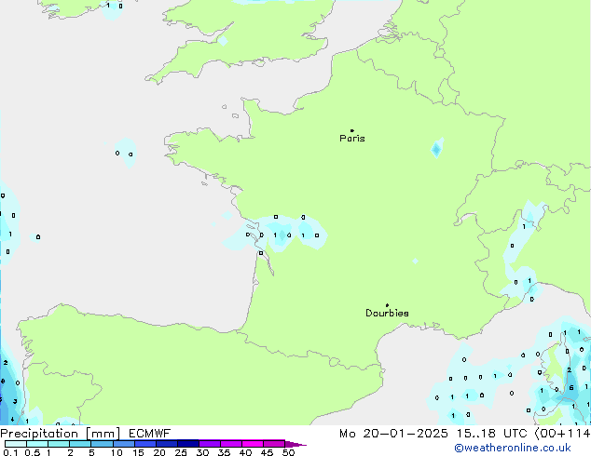This screenshot has width=591, height=456.
Task: Click the Precipitation title word
Action: click(x=39, y=434)
